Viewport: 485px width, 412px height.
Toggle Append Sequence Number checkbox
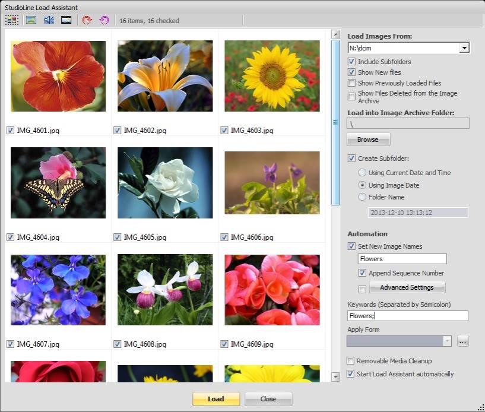362,273
